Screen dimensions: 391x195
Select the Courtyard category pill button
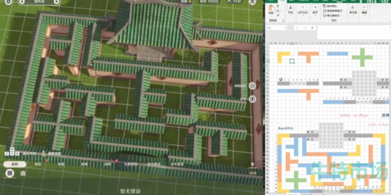[15, 164]
